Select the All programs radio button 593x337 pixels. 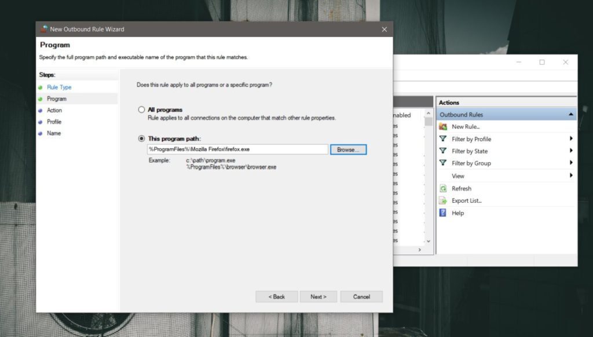pyautogui.click(x=140, y=109)
